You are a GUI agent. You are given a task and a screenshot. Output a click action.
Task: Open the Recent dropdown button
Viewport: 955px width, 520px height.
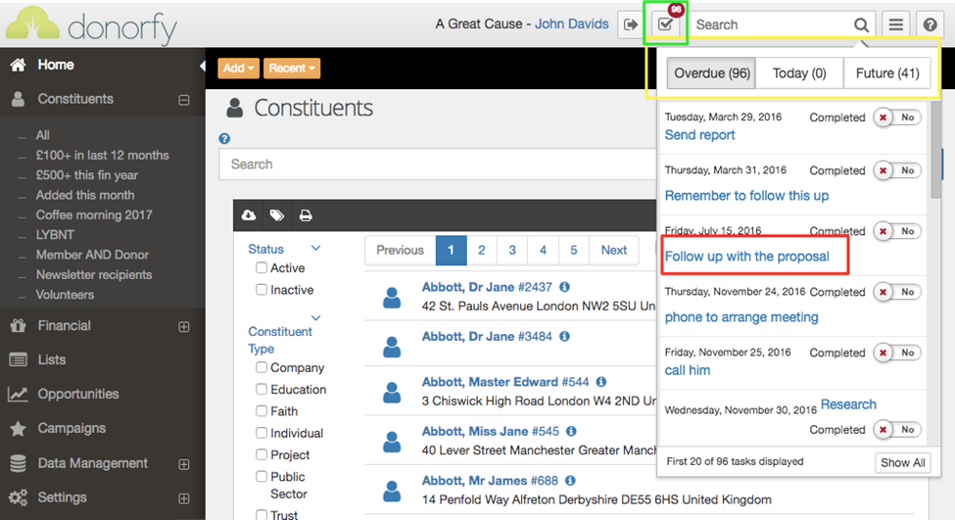click(292, 69)
